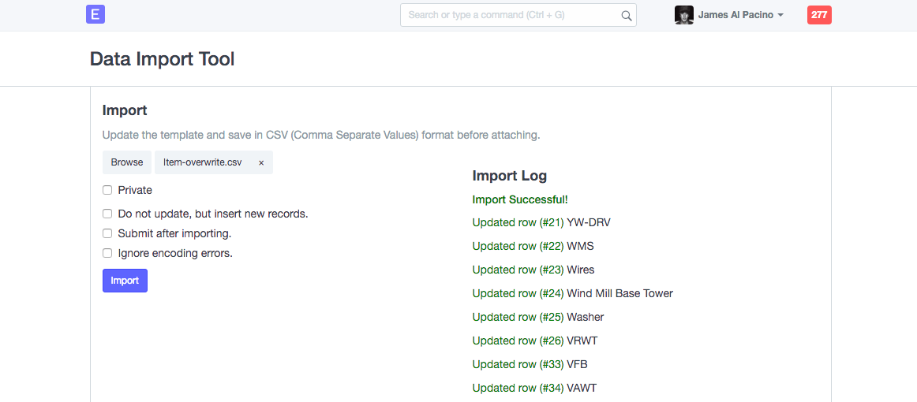The height and width of the screenshot is (402, 917).
Task: Expand the James Al Pacino user menu
Action: tap(740, 15)
